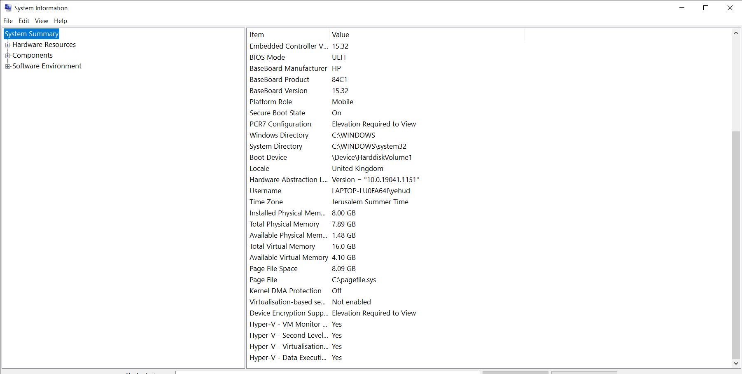
Task: Click the System Information app icon in title bar
Action: point(8,8)
